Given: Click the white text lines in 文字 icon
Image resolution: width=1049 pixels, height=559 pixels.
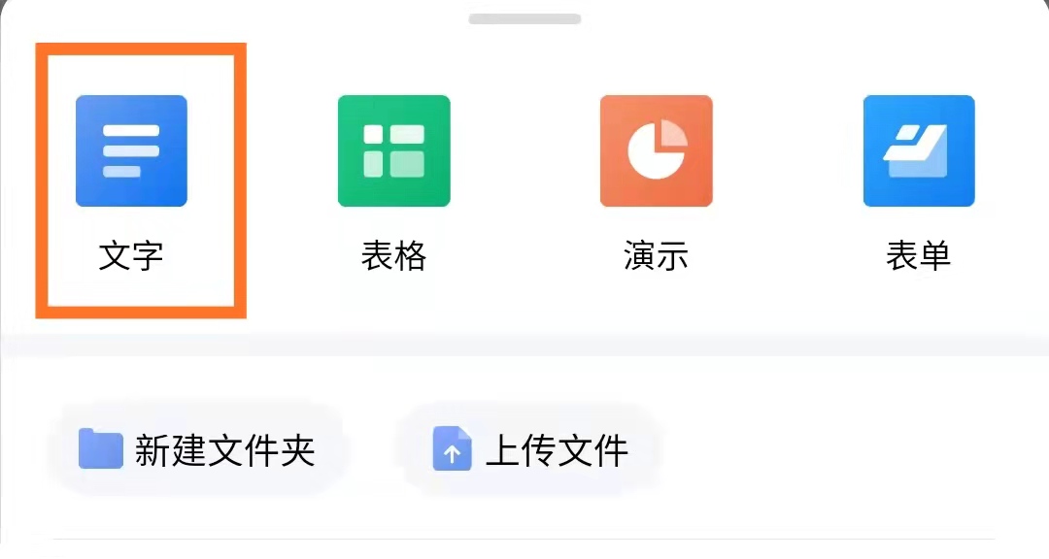Looking at the screenshot, I should coord(131,150).
